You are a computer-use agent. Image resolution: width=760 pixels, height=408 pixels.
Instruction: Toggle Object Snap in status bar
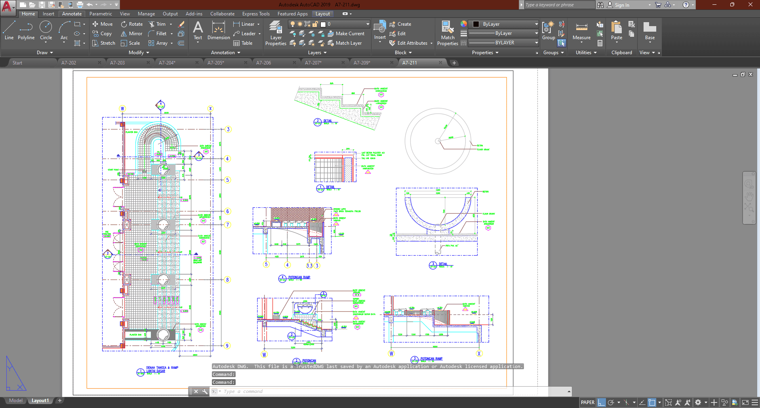click(652, 402)
